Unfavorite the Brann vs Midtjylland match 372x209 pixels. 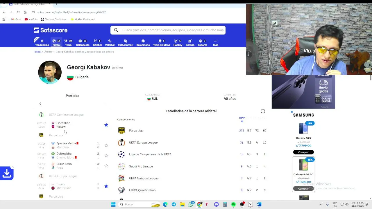106,186
